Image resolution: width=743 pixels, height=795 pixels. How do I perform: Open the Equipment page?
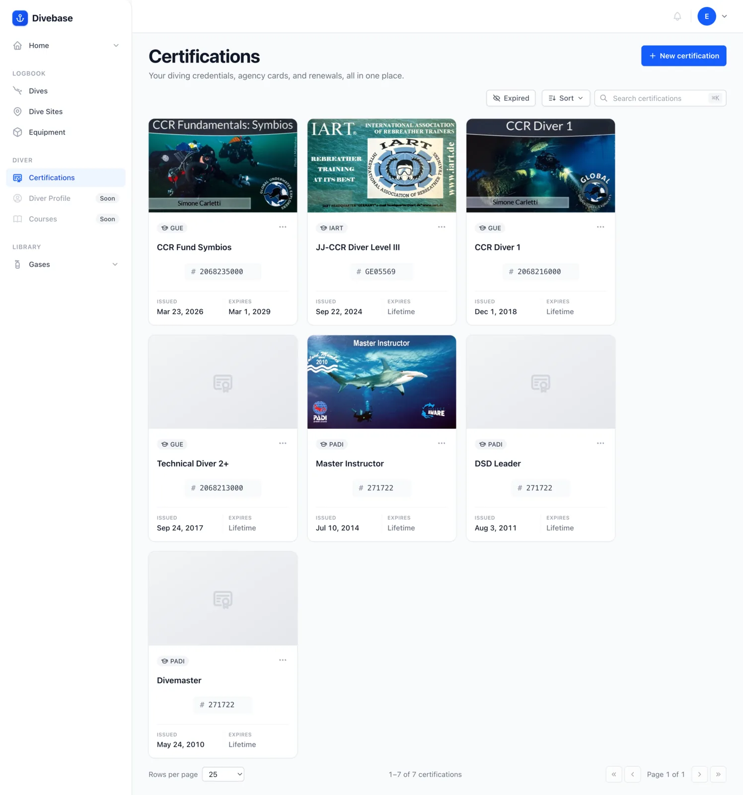[x=66, y=132]
